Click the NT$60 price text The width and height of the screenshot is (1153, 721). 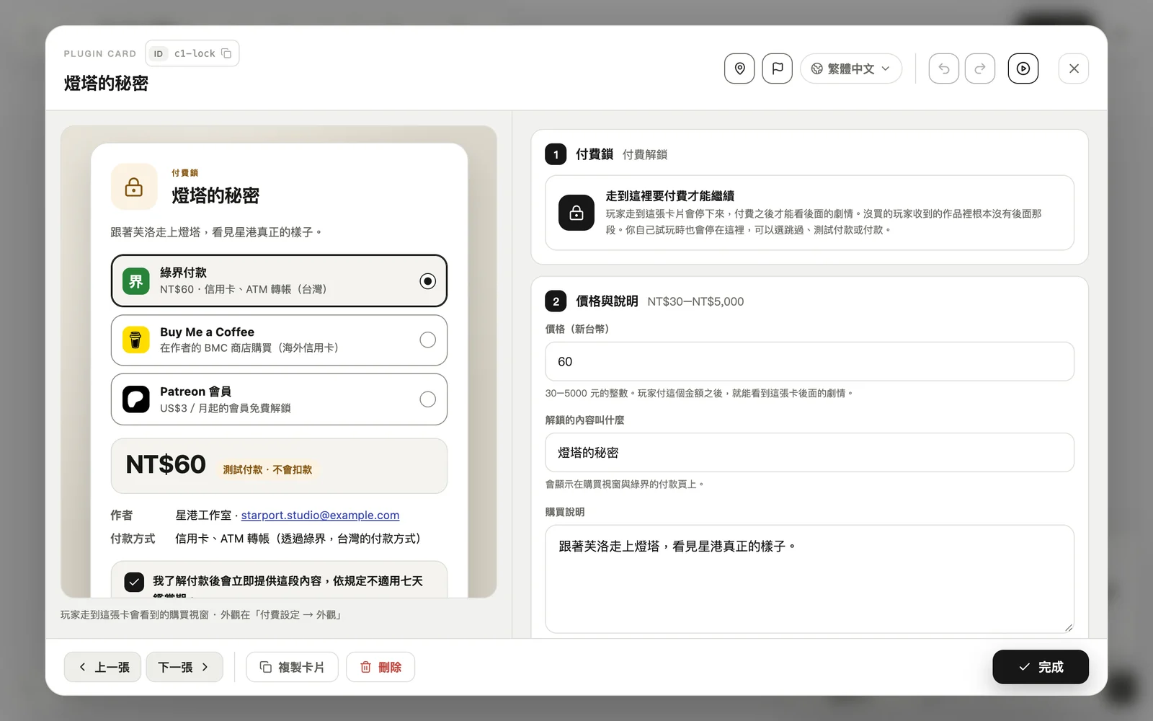(166, 464)
